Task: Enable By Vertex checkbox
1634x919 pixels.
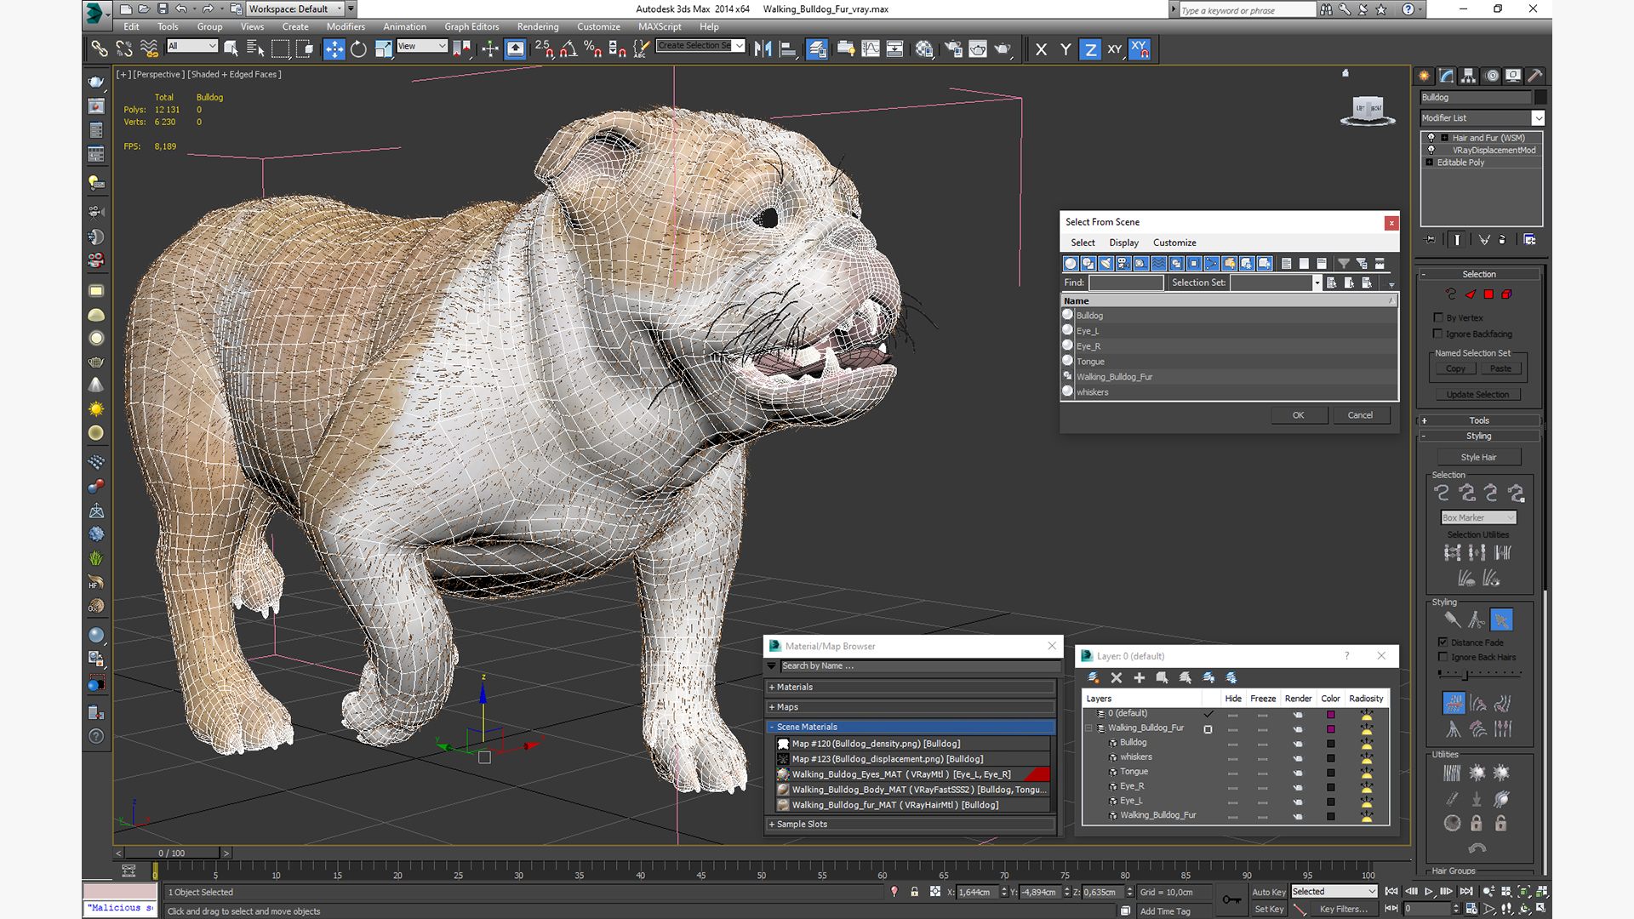Action: point(1438,317)
